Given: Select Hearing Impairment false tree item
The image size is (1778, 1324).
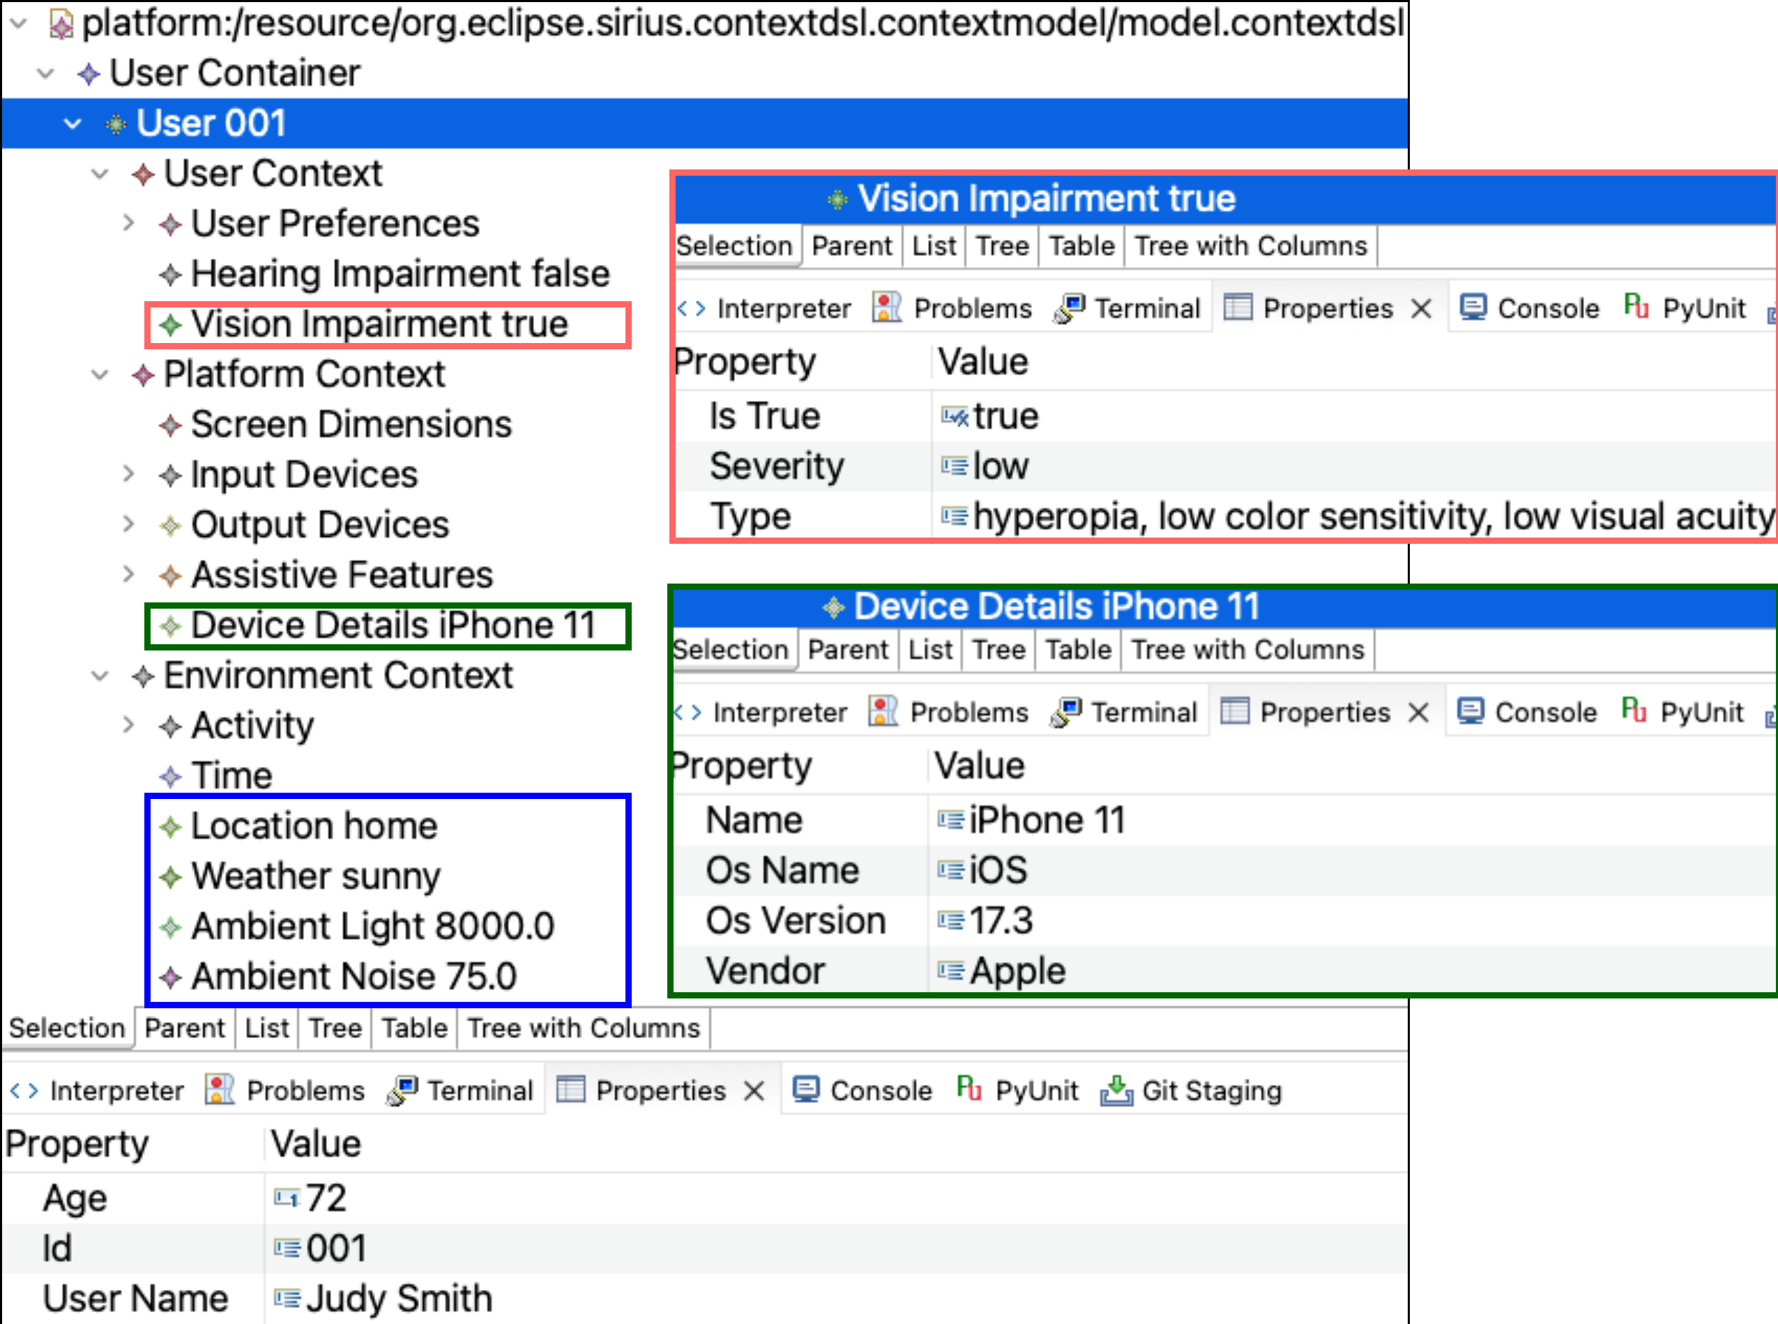Looking at the screenshot, I should [x=400, y=274].
